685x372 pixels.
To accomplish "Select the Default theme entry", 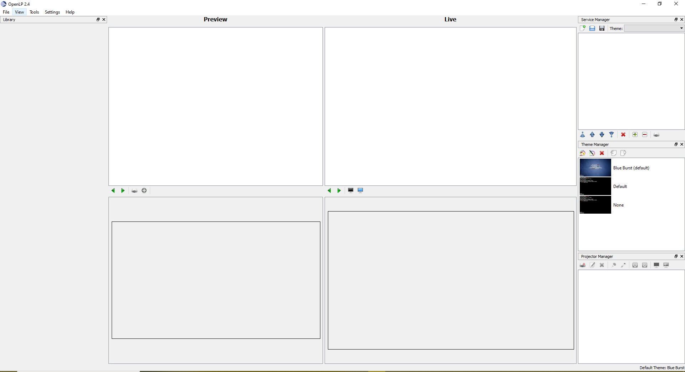I will click(620, 187).
